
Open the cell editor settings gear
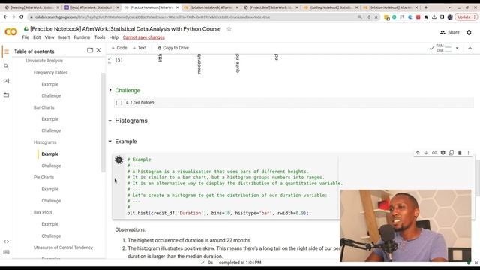[x=442, y=153]
